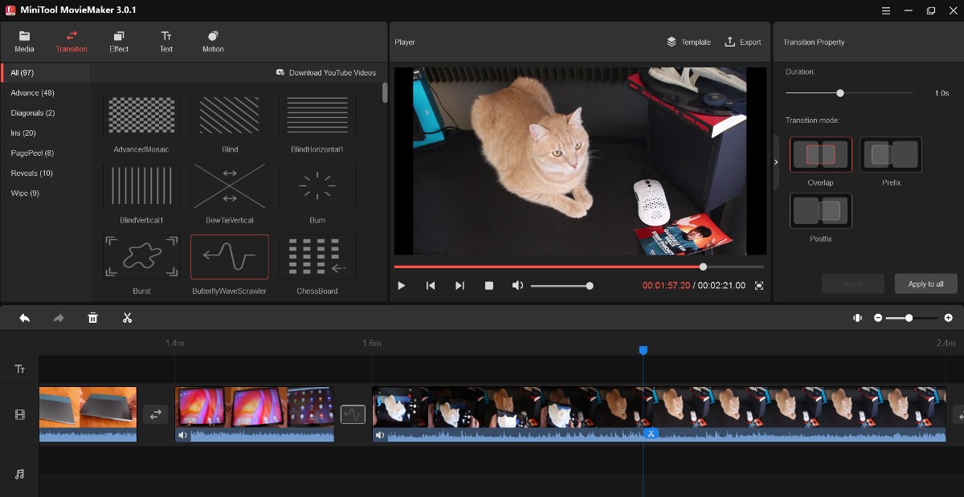The image size is (964, 497).
Task: Undo the last edit with the undo arrow
Action: click(x=24, y=318)
